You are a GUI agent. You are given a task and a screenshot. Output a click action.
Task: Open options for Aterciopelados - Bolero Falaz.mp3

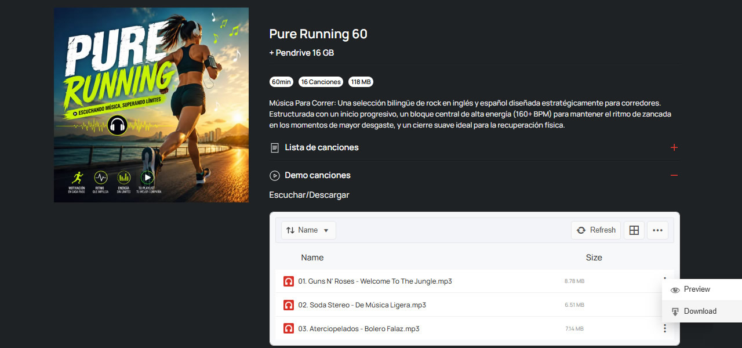[x=664, y=329]
